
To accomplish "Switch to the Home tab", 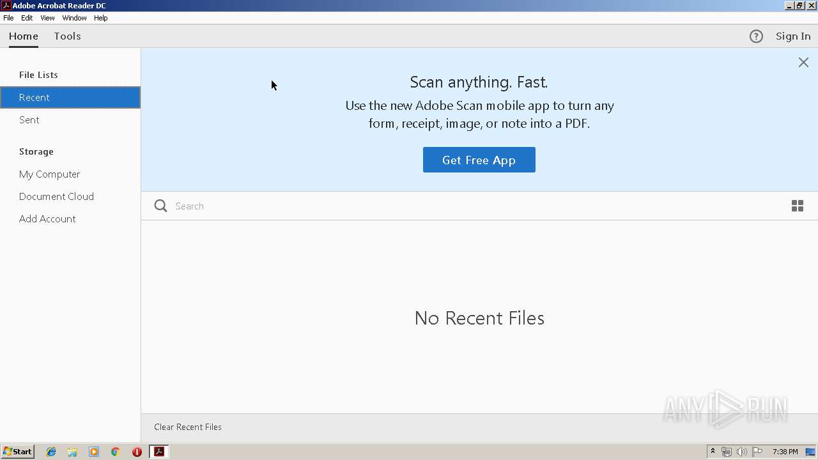I will [24, 36].
